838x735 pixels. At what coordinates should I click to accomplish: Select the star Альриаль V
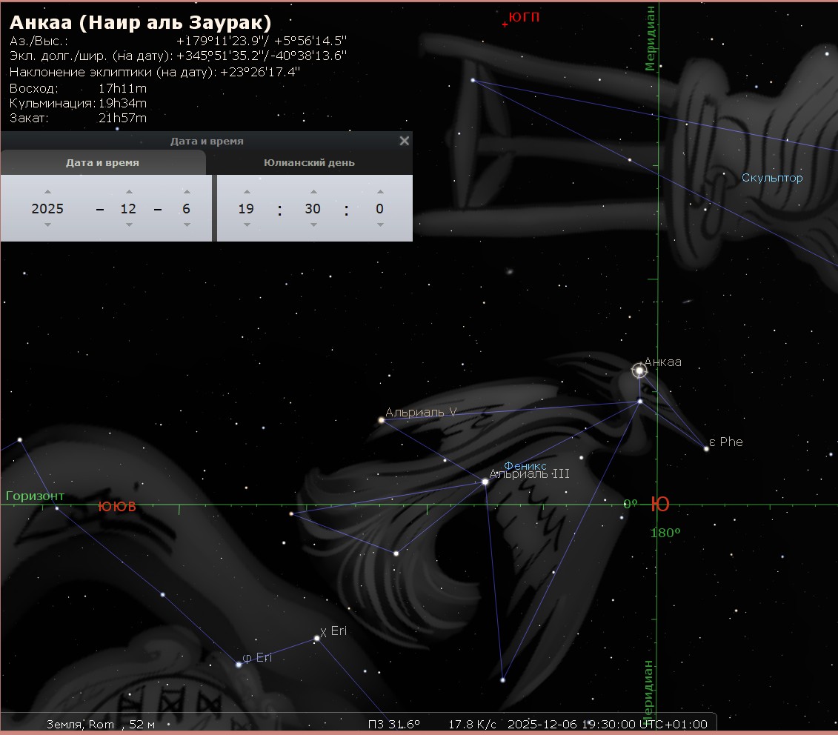[382, 420]
